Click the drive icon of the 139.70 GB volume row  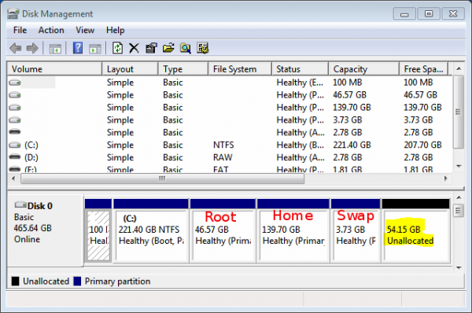[x=15, y=108]
